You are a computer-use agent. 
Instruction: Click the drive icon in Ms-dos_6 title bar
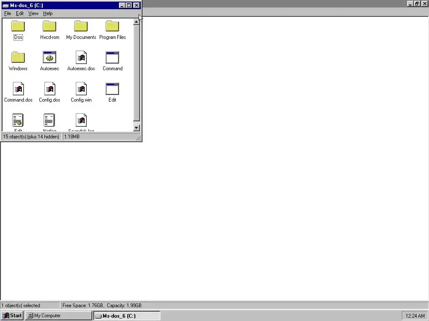coord(5,5)
